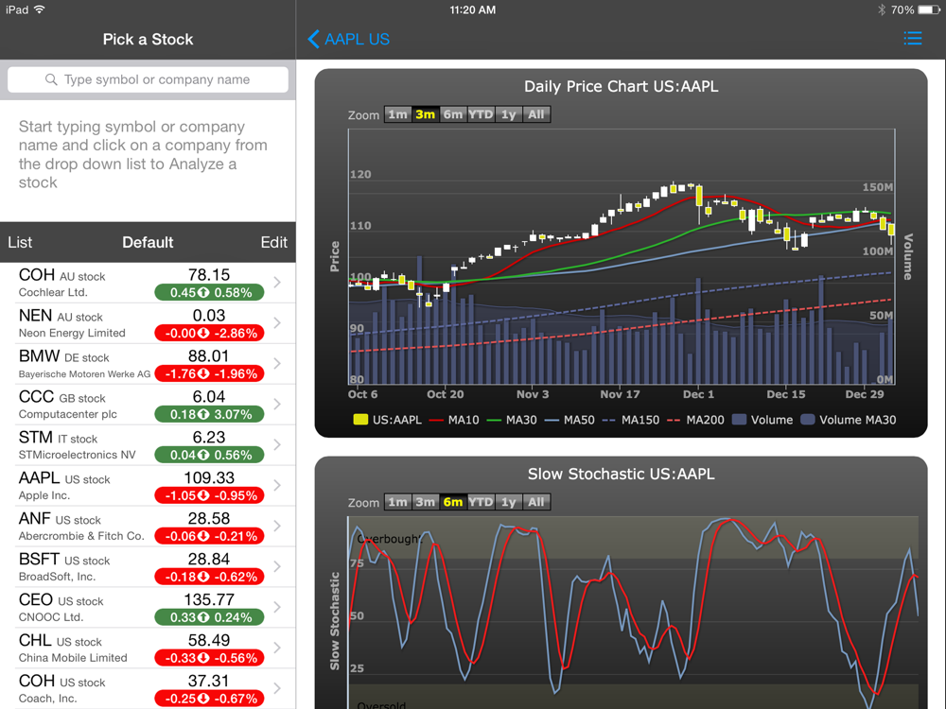This screenshot has width=946, height=709.
Task: Click the CEO green change badge
Action: (x=209, y=617)
